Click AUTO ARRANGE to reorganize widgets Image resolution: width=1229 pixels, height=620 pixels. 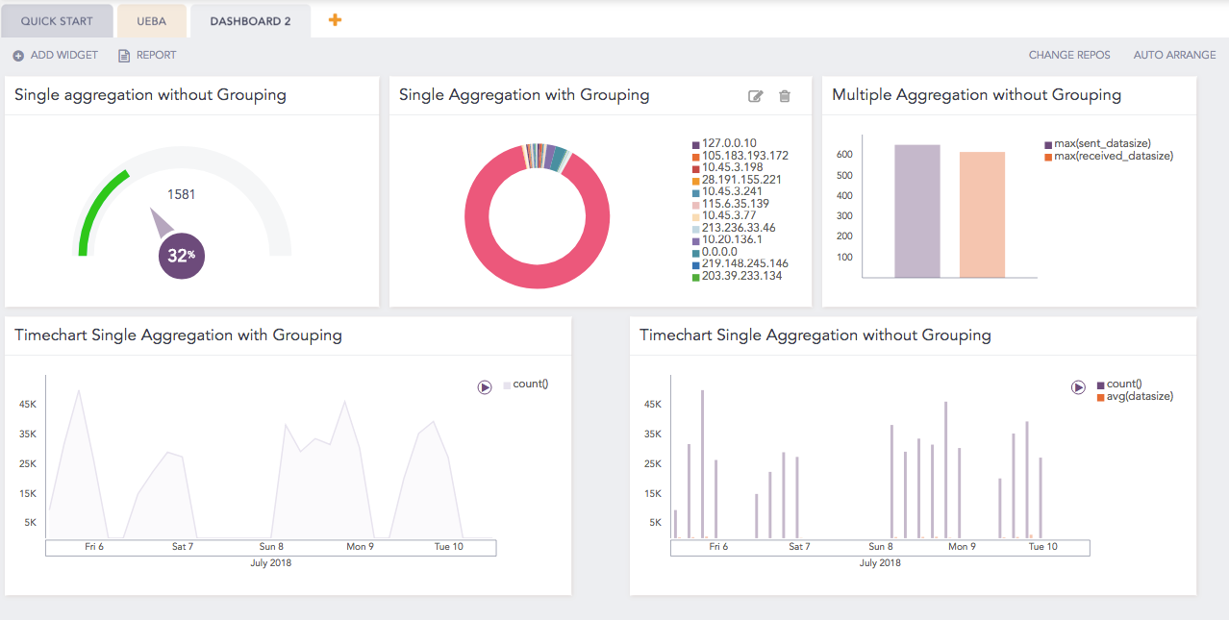[x=1174, y=55]
